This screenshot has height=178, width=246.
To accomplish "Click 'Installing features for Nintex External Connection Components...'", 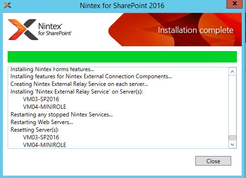I will [91, 76].
